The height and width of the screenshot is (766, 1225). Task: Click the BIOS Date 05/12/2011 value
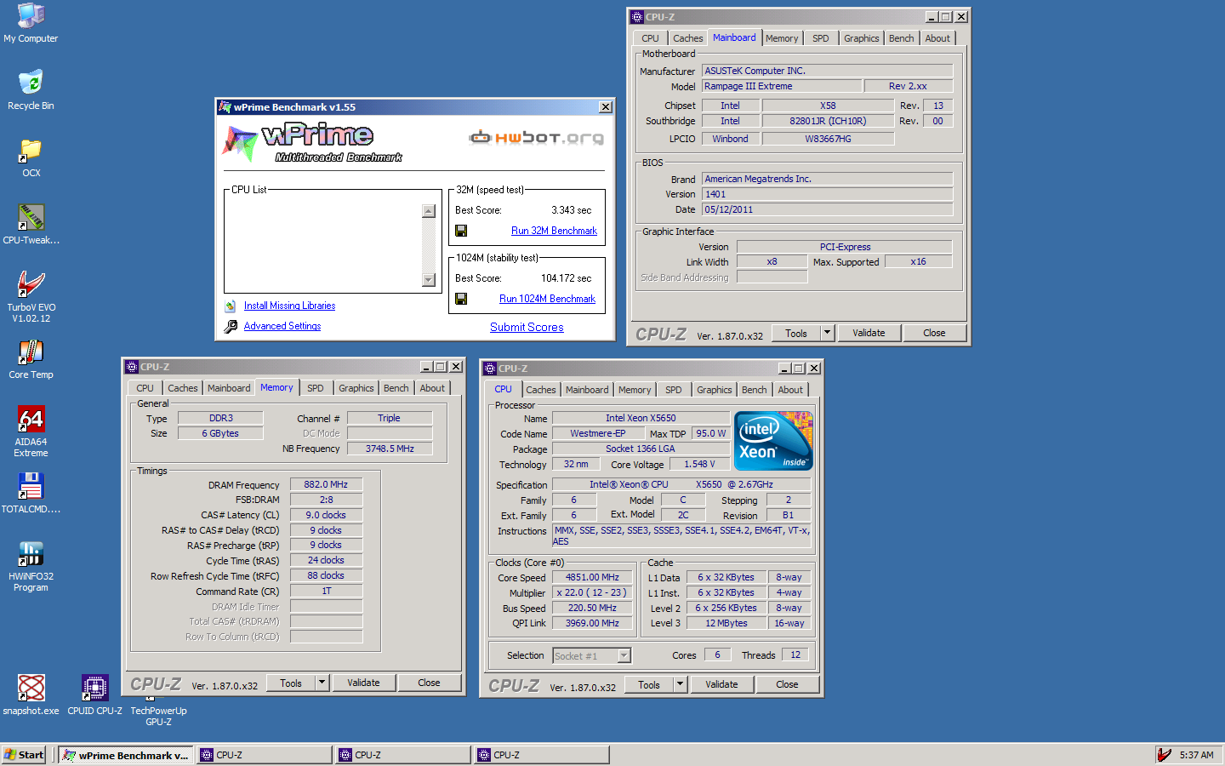point(827,209)
